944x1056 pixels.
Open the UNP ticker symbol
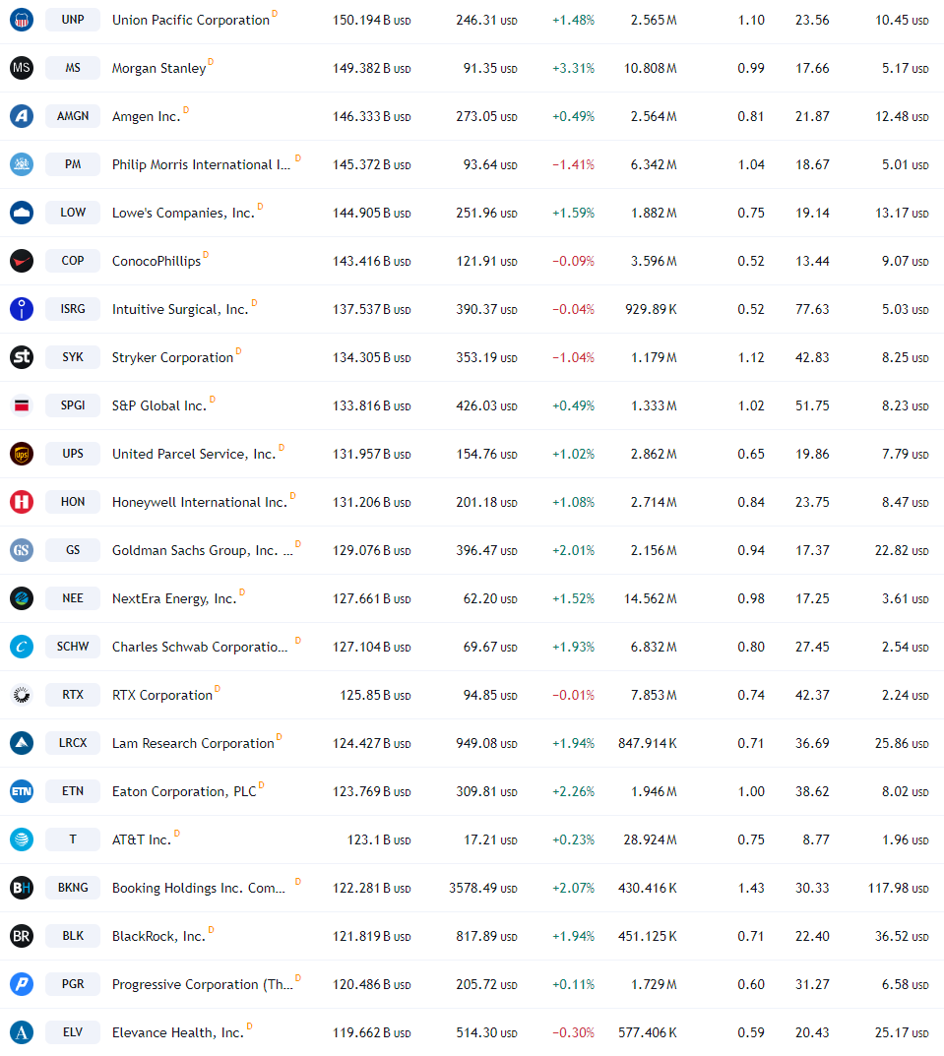coord(73,20)
